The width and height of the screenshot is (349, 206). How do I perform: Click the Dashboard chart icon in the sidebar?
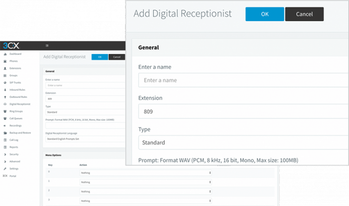coord(5,54)
